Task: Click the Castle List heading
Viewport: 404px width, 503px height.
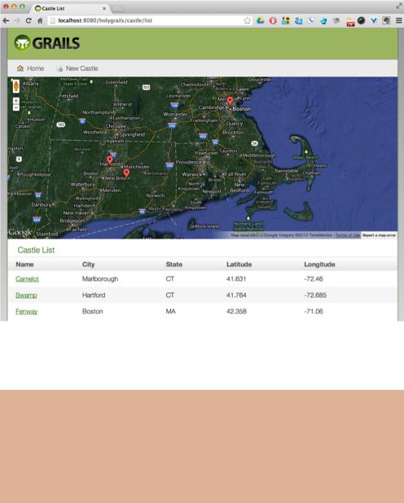Action: [x=36, y=250]
